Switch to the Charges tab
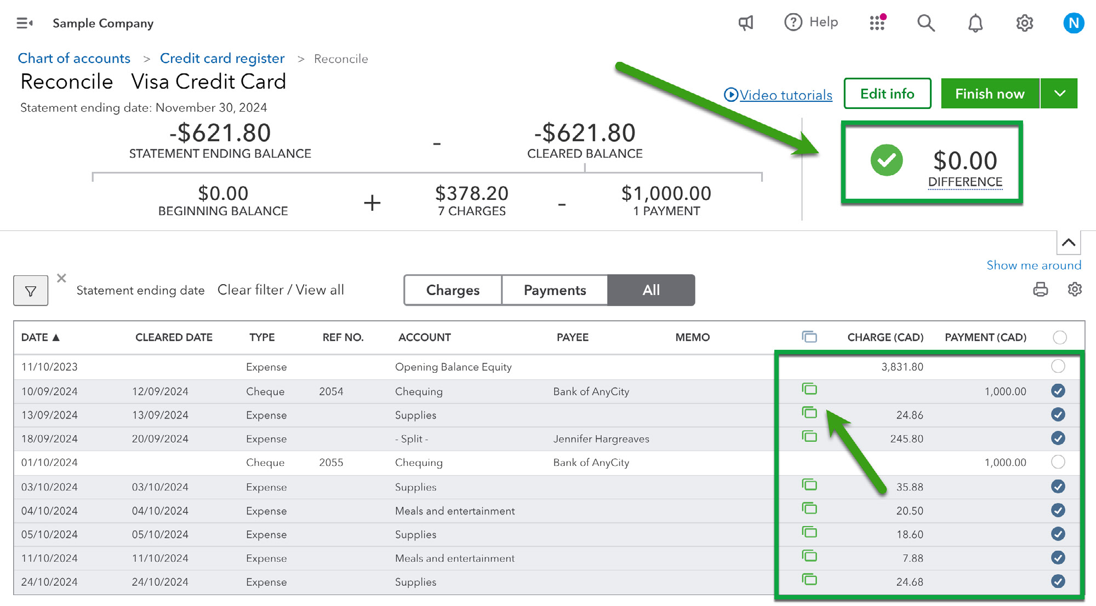Viewport: 1096px width, 606px height. point(453,290)
